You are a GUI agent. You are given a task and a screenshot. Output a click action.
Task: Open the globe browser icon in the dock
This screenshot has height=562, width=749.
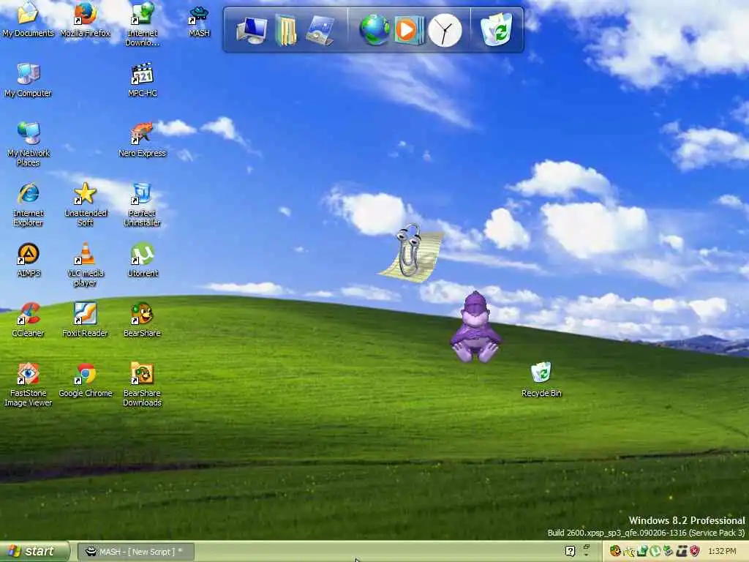(x=374, y=30)
